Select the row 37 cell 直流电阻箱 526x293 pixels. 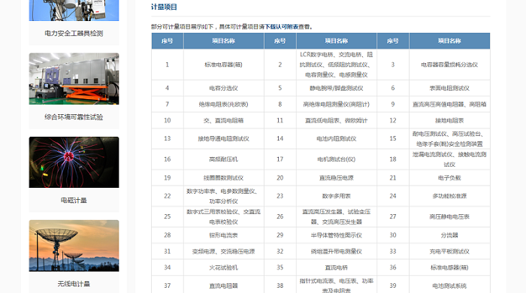point(224,285)
